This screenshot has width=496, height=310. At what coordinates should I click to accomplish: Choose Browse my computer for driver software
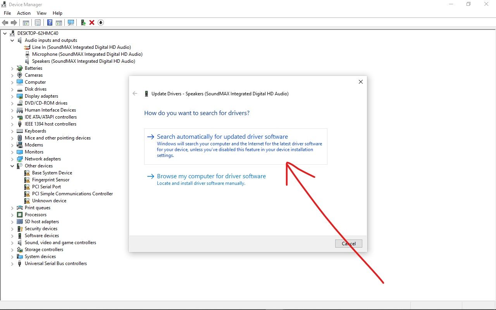click(x=211, y=176)
